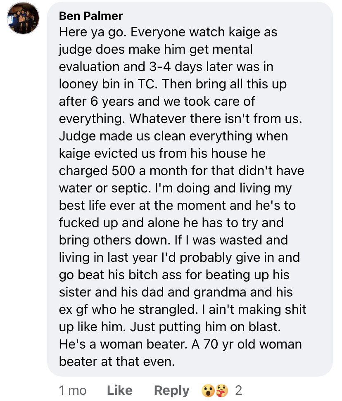Click the Ben Palmer name link

(x=91, y=16)
